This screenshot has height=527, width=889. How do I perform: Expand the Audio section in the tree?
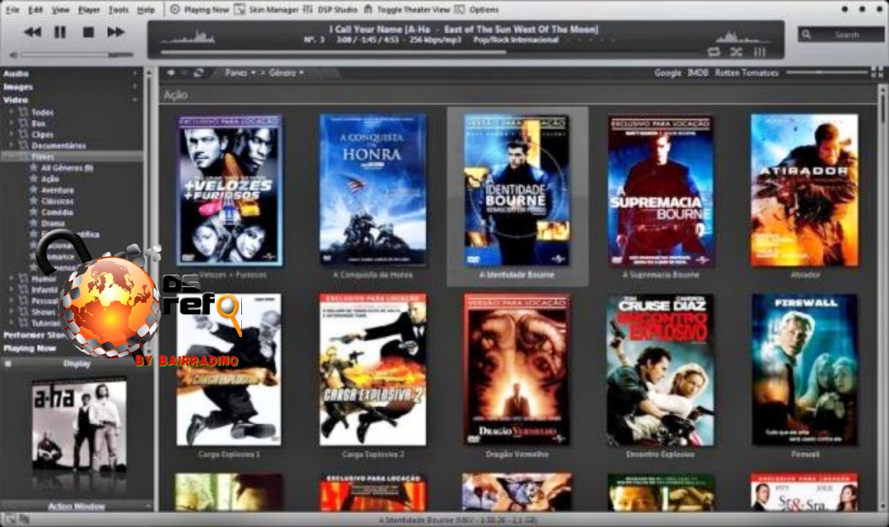point(135,74)
